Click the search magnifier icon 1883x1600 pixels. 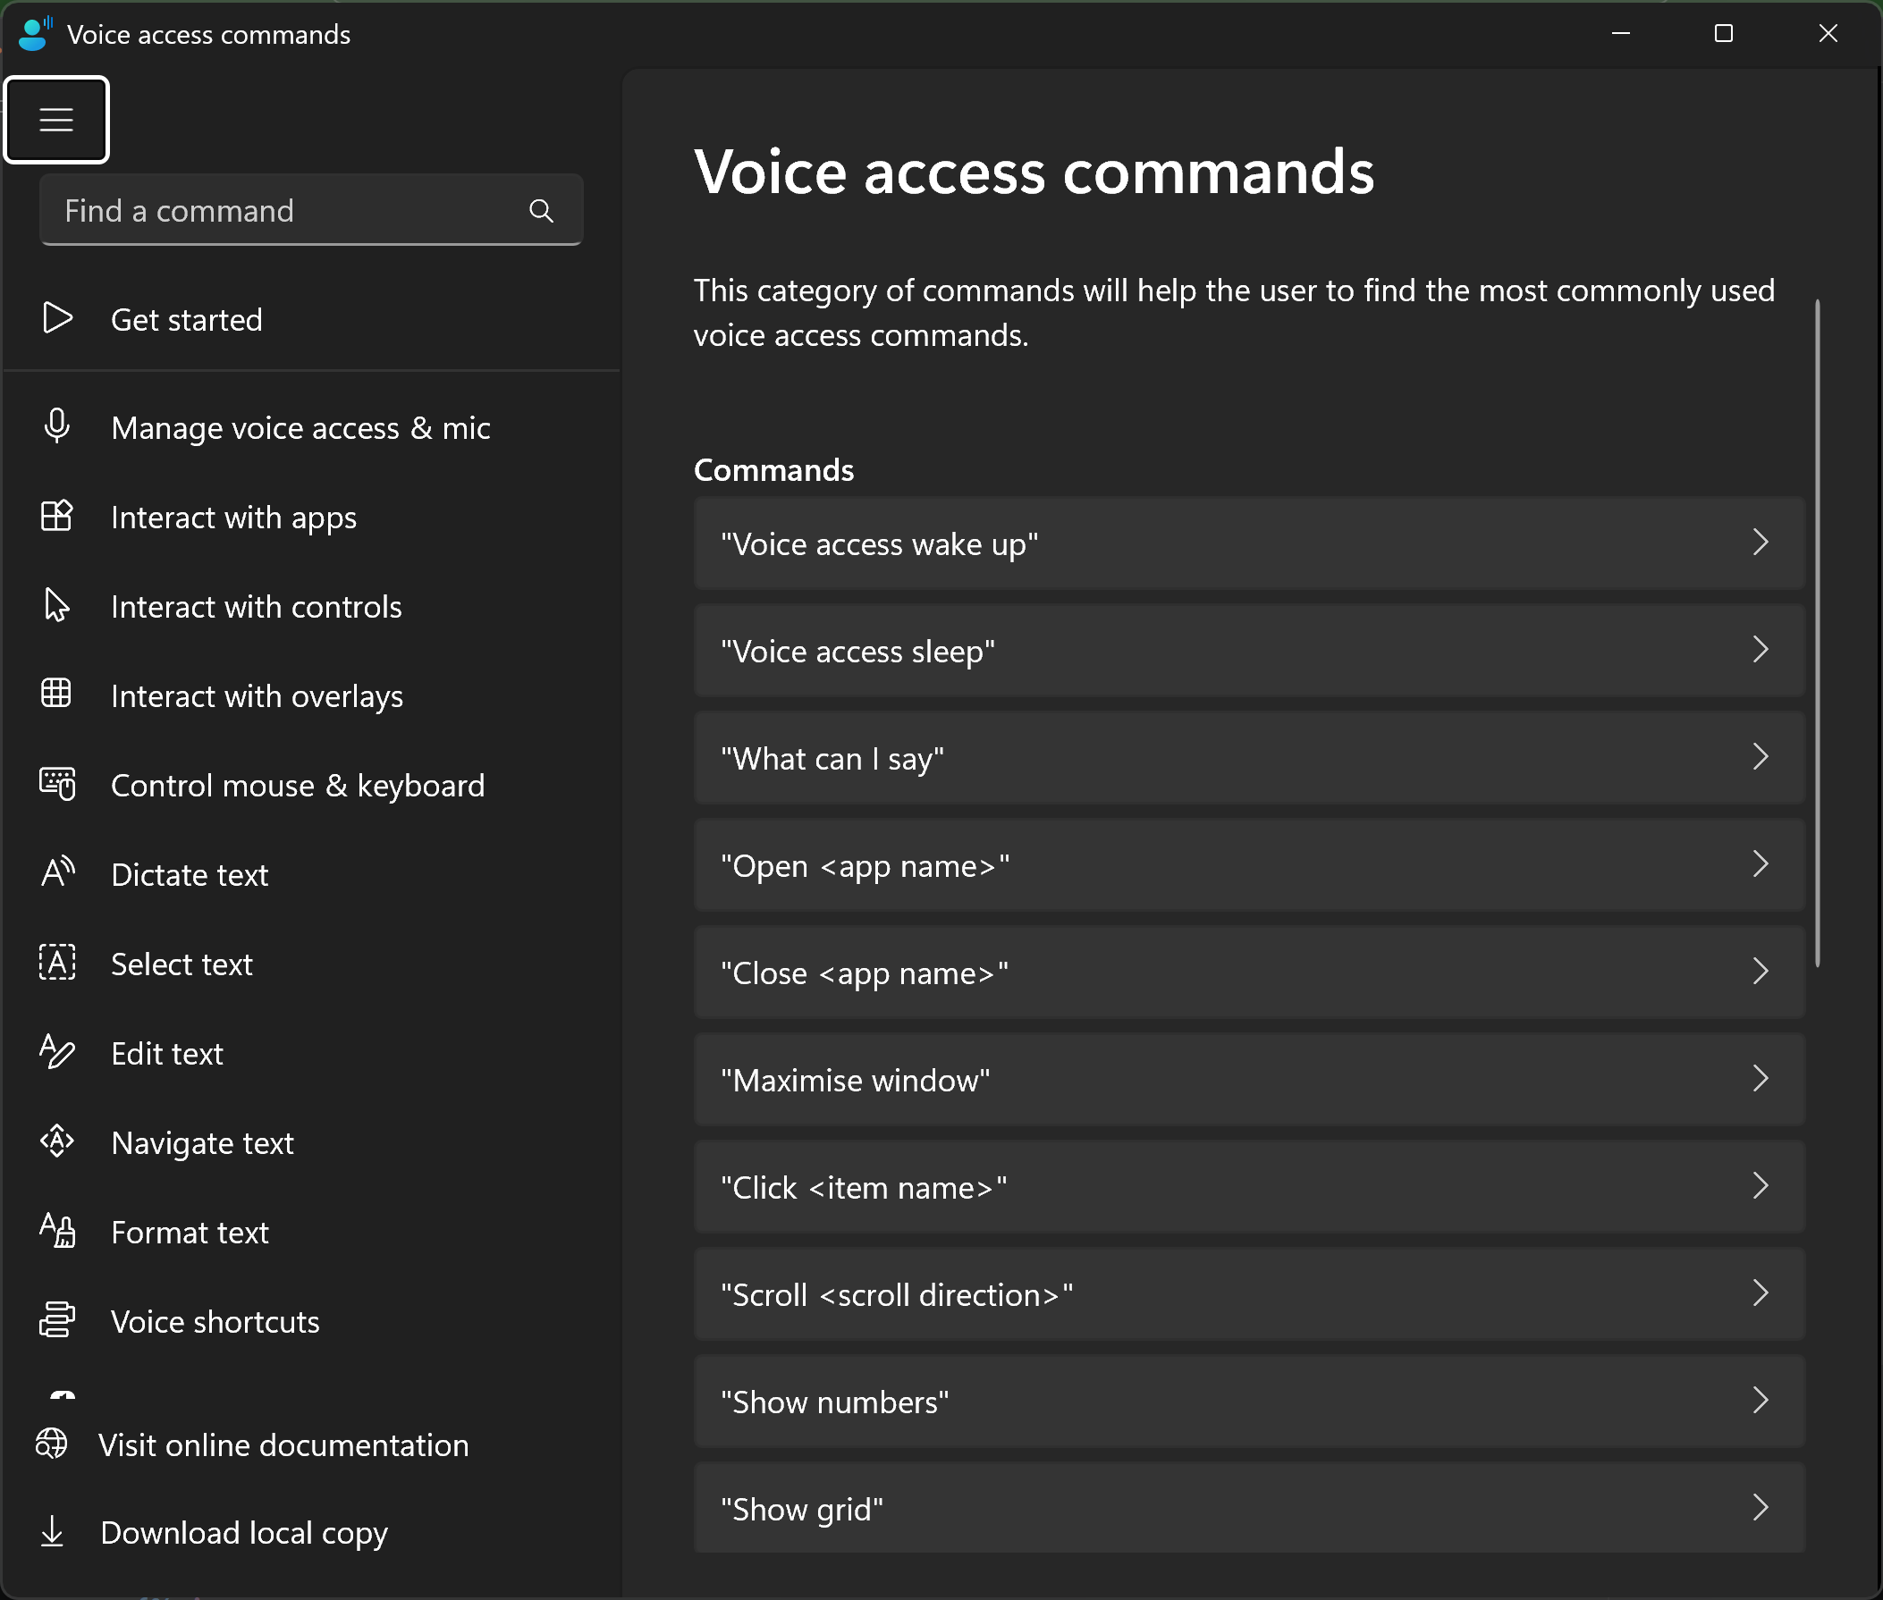[x=542, y=210]
